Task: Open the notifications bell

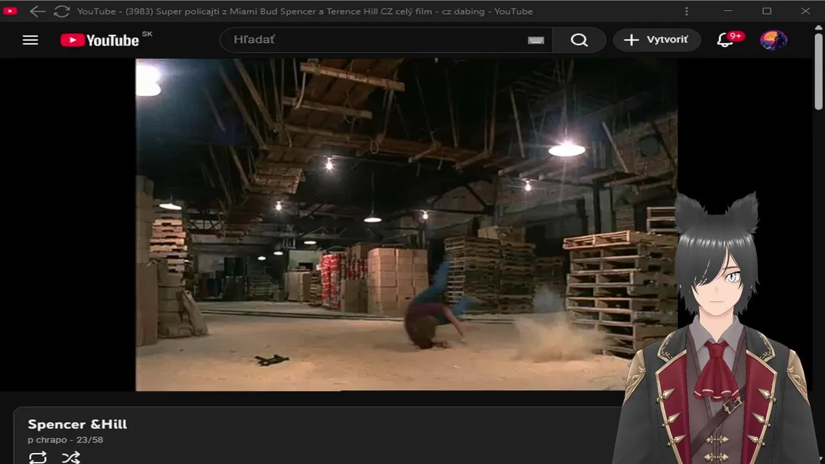Action: pos(725,40)
